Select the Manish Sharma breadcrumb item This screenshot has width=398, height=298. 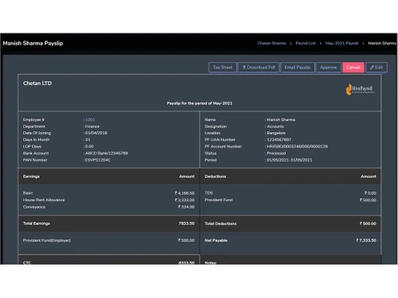pyautogui.click(x=382, y=43)
